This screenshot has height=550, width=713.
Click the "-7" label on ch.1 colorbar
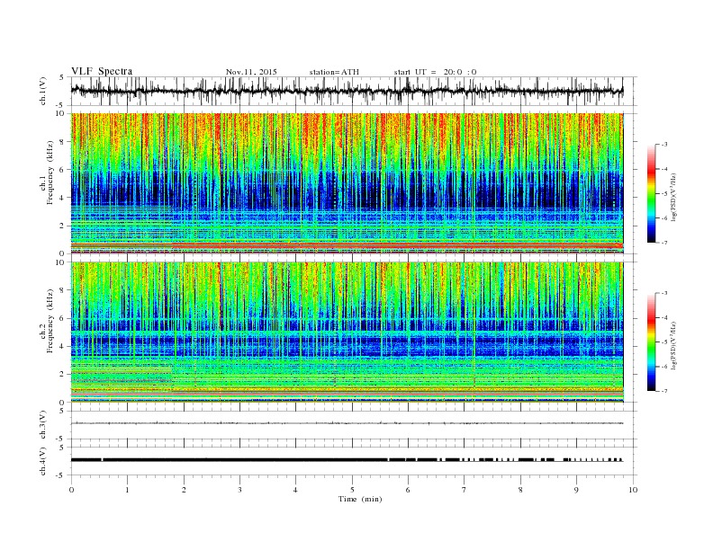point(663,243)
